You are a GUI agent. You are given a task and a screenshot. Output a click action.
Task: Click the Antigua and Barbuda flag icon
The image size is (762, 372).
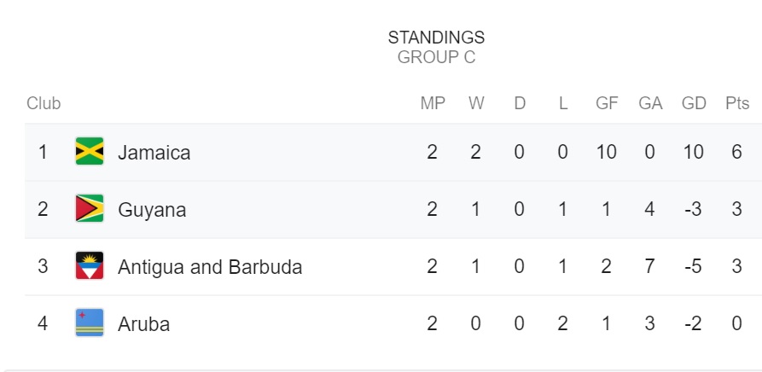click(90, 265)
